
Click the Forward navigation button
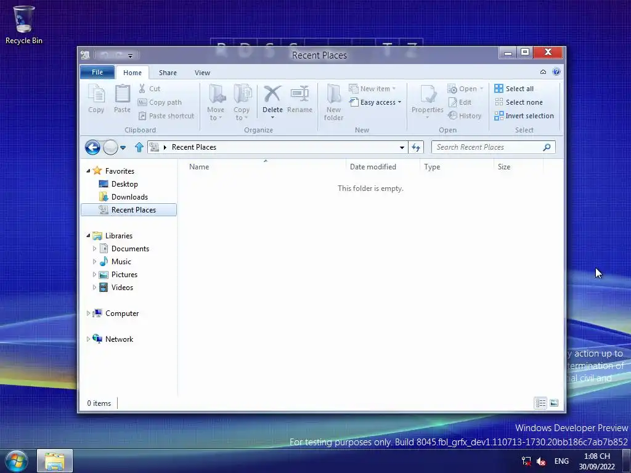point(110,148)
